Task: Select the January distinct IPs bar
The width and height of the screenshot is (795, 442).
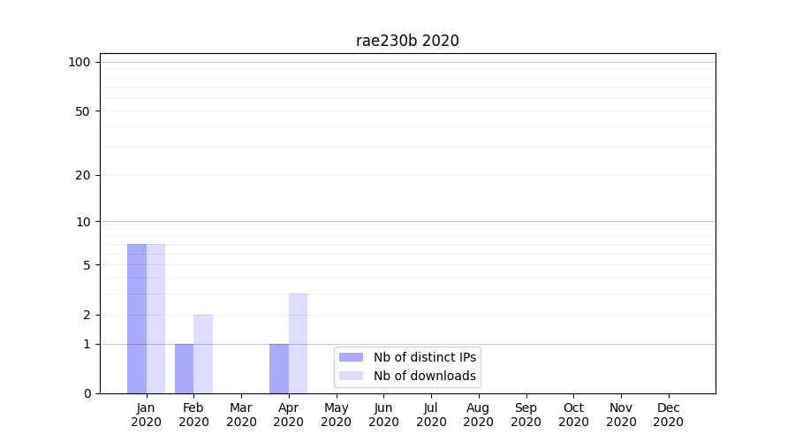Action: click(x=137, y=318)
